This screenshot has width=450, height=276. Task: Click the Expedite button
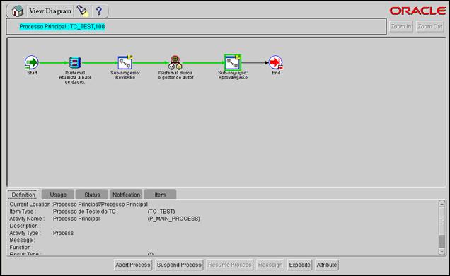click(299, 265)
